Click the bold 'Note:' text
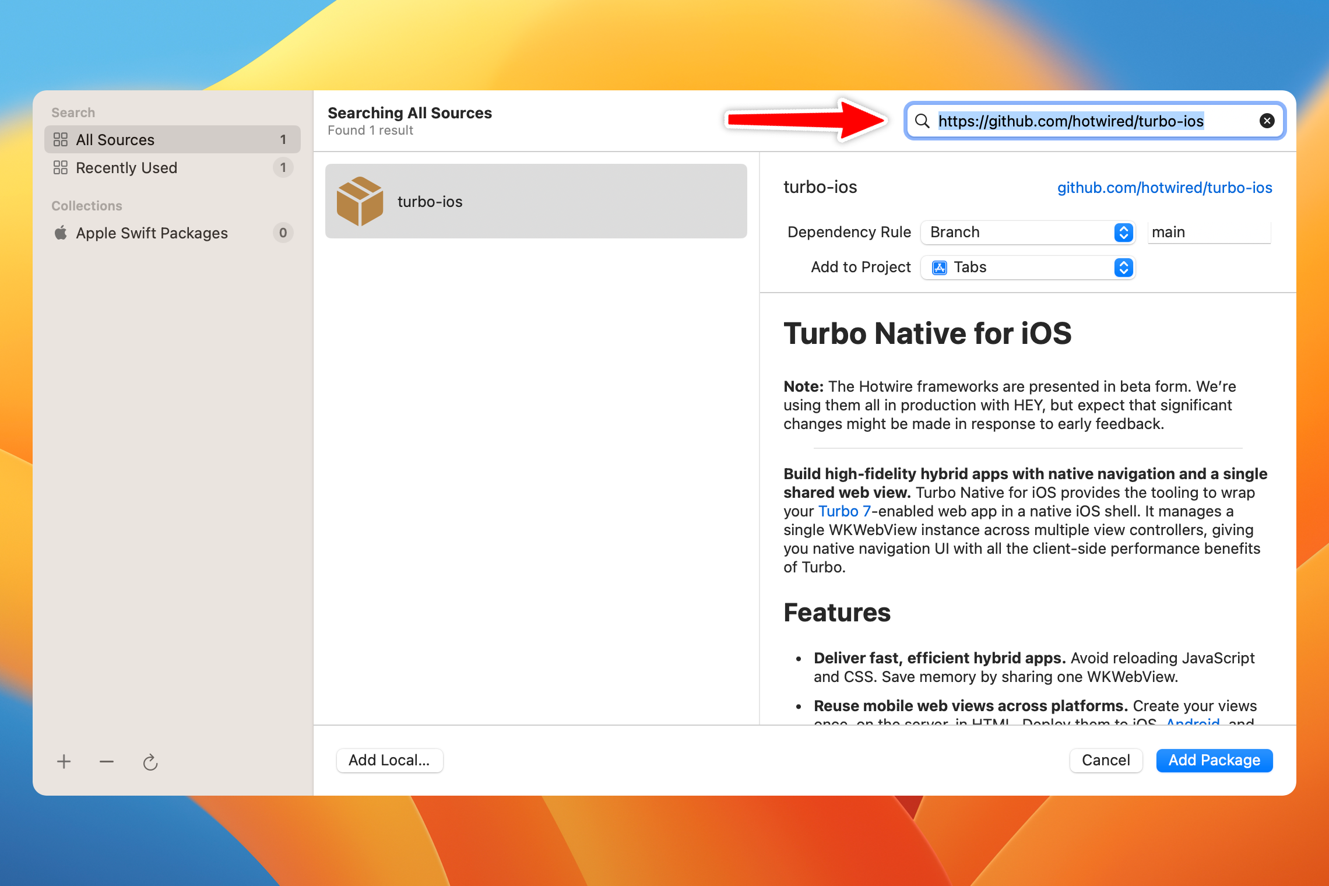Screen dimensions: 1329x886 click(803, 386)
